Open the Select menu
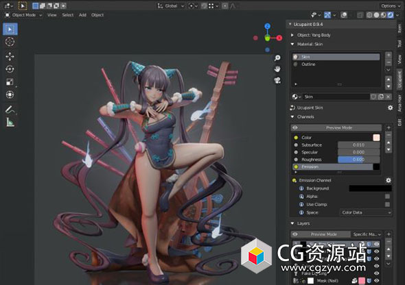 click(x=68, y=15)
